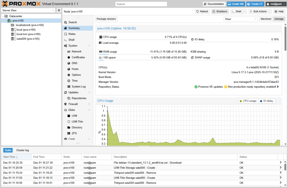Expand the Bulk Actions dropdown
This screenshot has height=188, width=288.
[260, 12]
